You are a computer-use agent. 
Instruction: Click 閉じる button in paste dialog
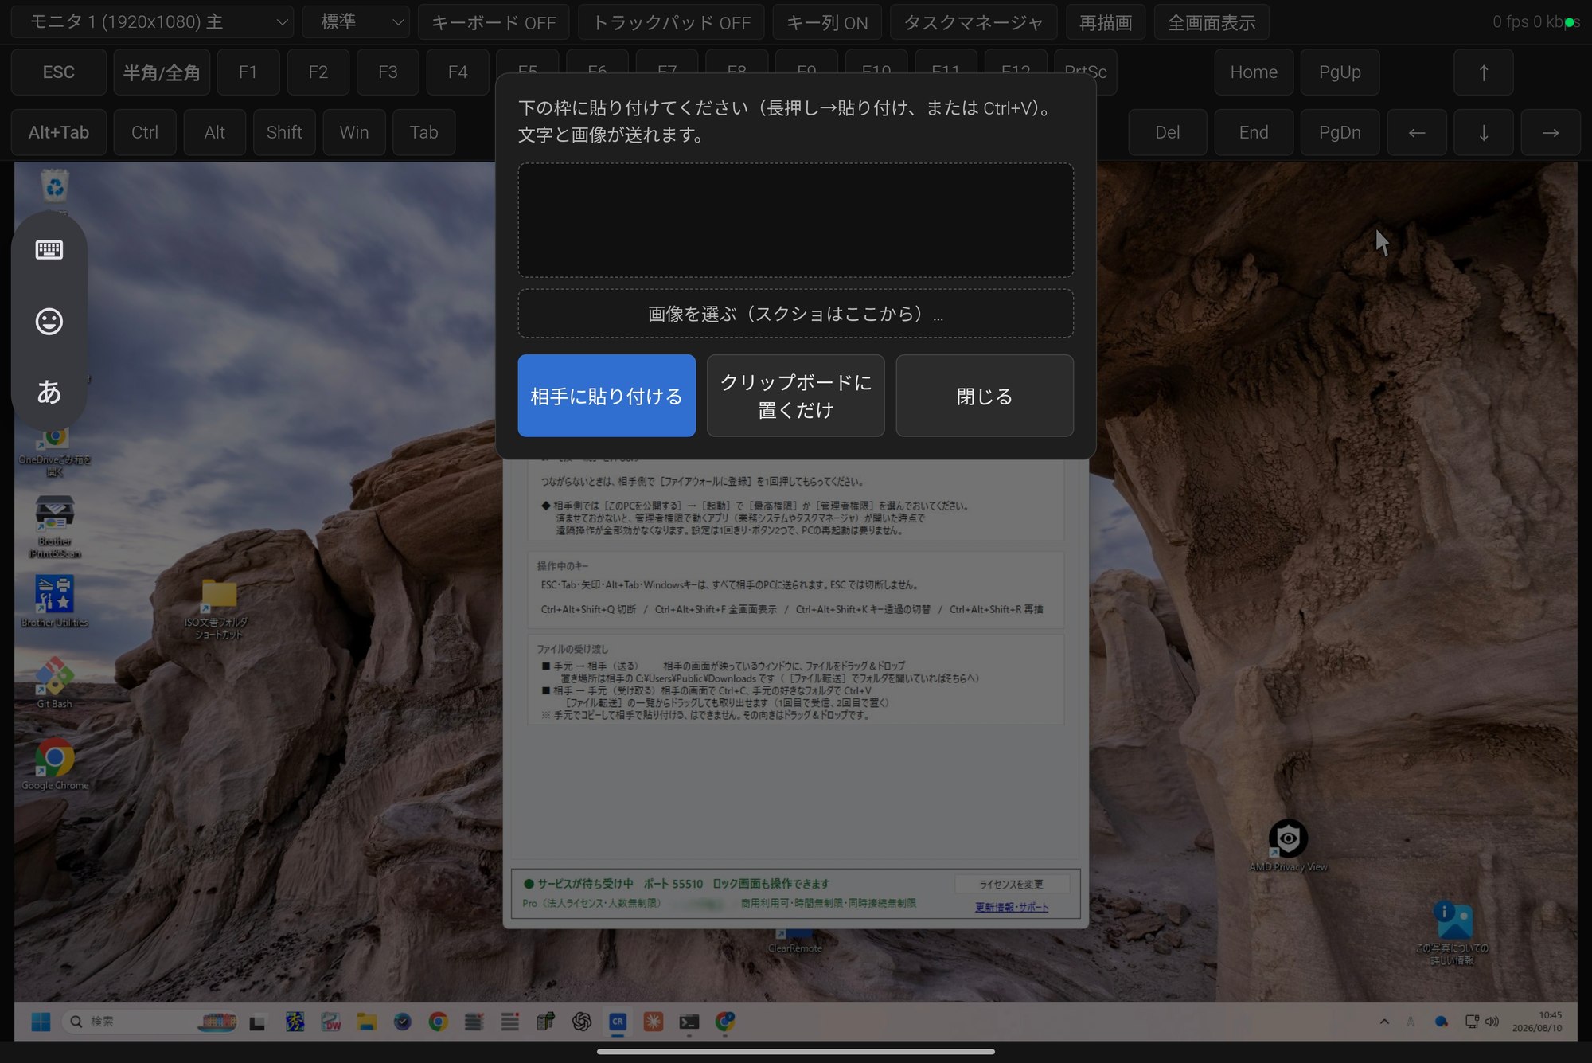click(x=985, y=396)
